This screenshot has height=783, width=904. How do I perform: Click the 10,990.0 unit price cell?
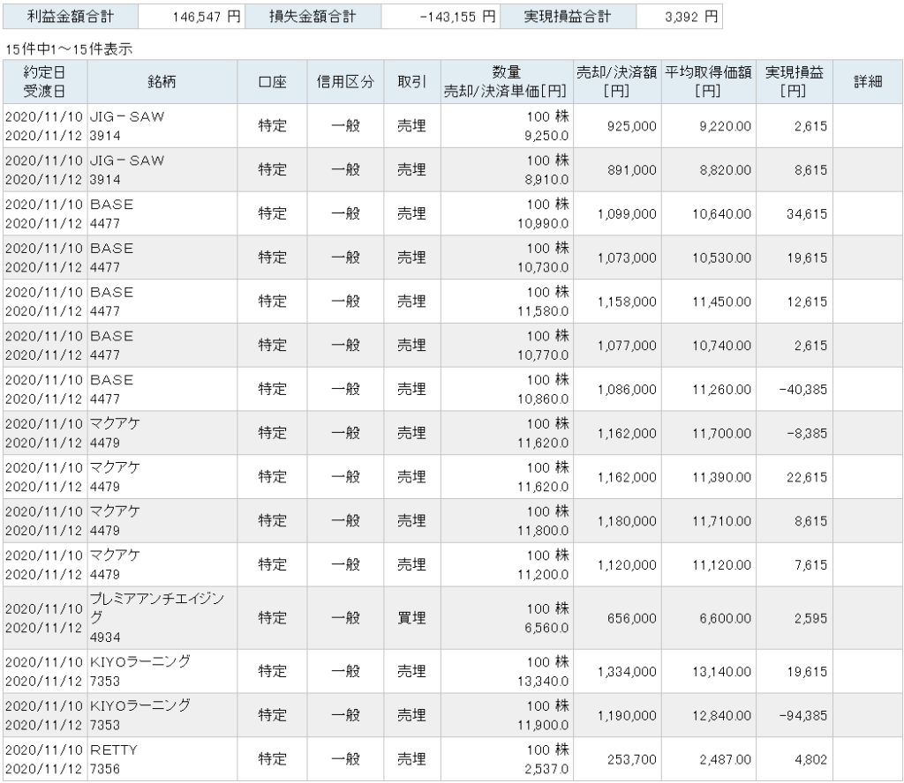543,223
